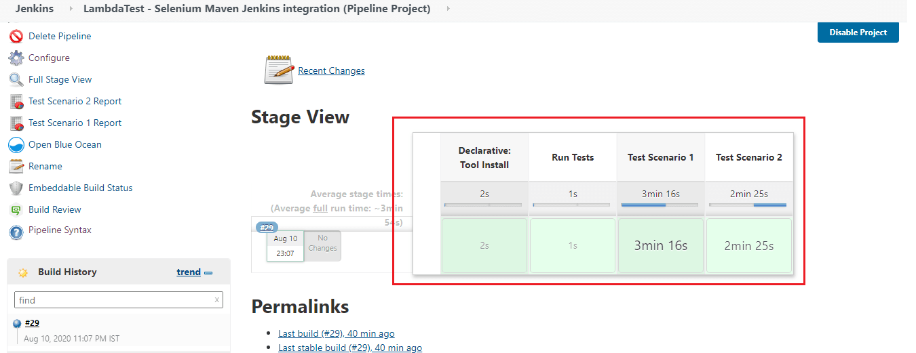This screenshot has height=353, width=916.
Task: Expand the Jenkins breadcrumb arrow
Action: tap(71, 9)
